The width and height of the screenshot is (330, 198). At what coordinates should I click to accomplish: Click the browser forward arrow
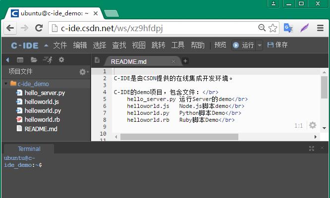24,28
